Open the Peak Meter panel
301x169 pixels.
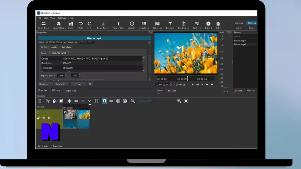click(103, 25)
